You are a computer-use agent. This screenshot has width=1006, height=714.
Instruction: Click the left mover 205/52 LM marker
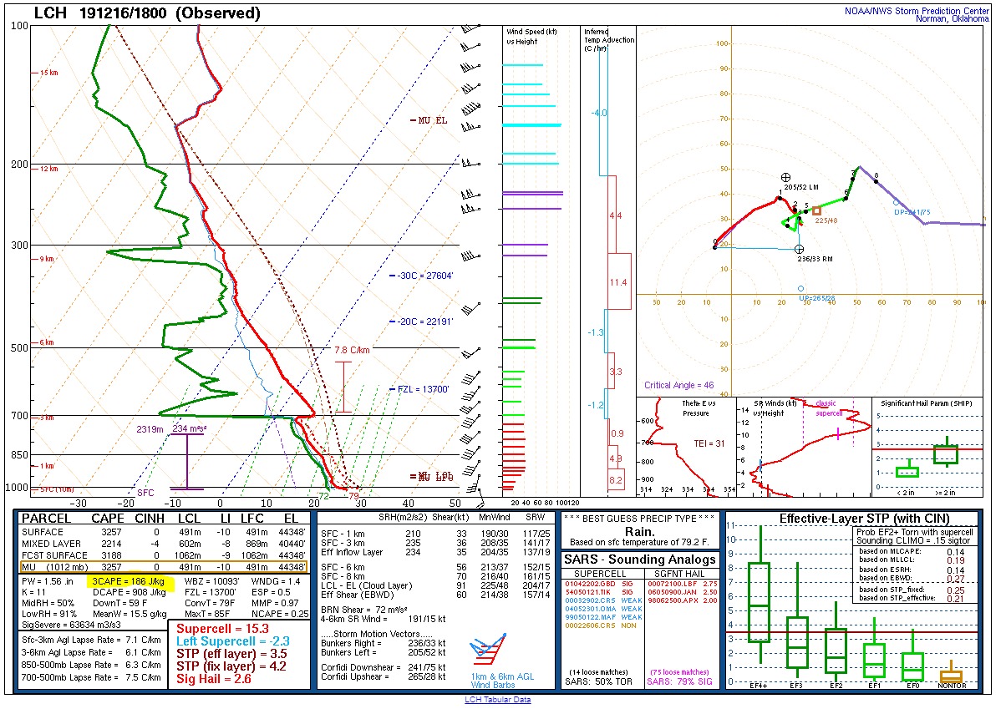click(x=785, y=178)
